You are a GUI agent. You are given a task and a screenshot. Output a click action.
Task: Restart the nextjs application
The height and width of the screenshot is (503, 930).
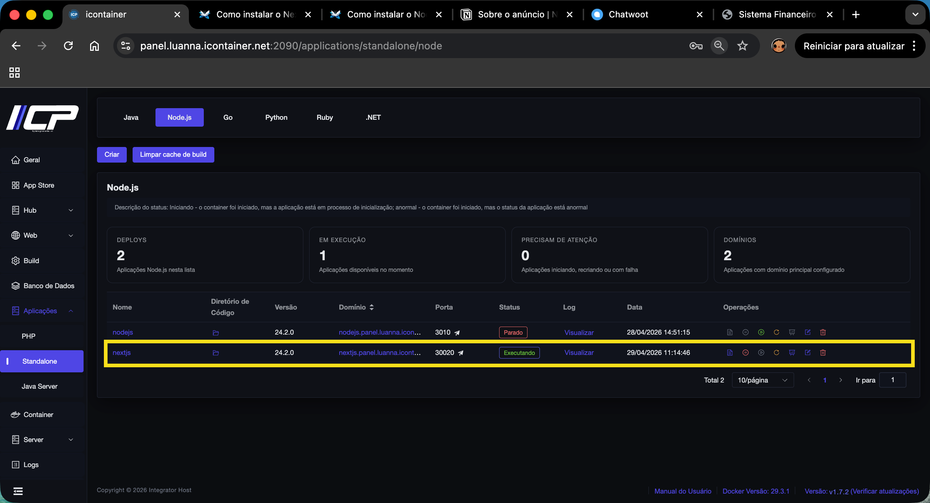coord(776,352)
